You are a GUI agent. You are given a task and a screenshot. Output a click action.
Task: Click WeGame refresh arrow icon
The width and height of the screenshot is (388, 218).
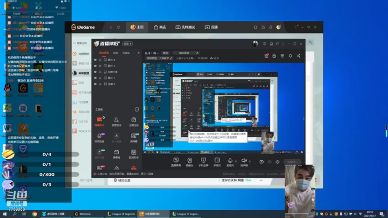coord(118,27)
